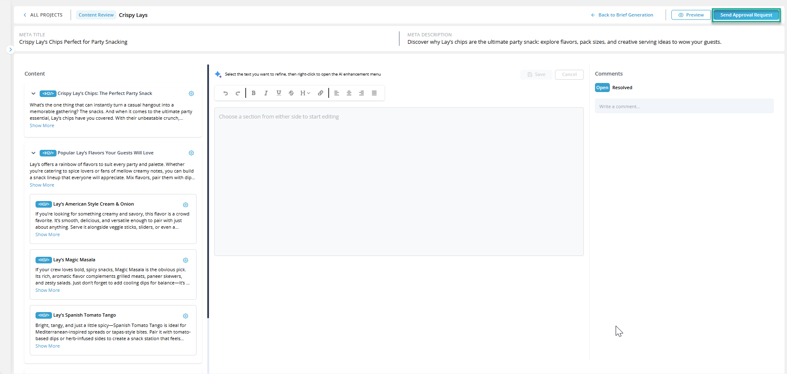Viewport: 787px width, 374px height.
Task: Click Send Approval Request button
Action: pyautogui.click(x=746, y=15)
